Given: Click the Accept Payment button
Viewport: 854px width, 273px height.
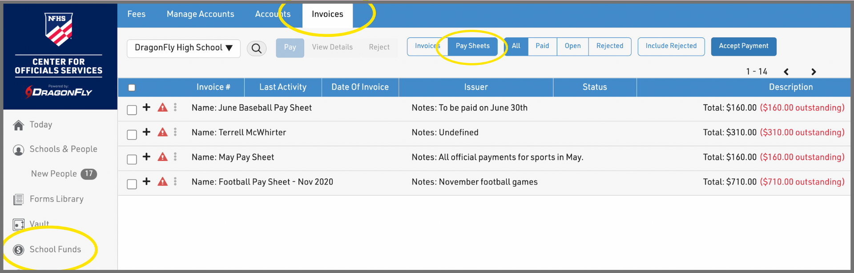Looking at the screenshot, I should (743, 46).
